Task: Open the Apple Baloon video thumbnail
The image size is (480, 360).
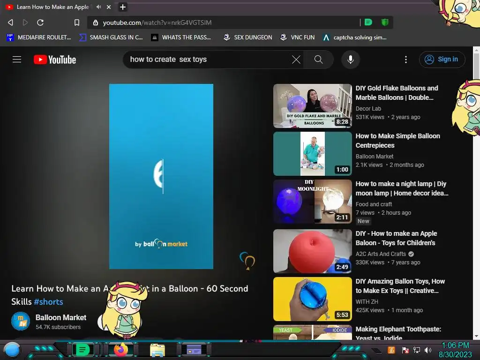Action: (312, 251)
